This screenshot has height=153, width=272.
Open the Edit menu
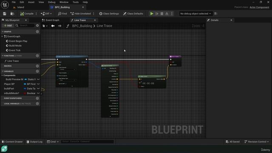pos(22,2)
